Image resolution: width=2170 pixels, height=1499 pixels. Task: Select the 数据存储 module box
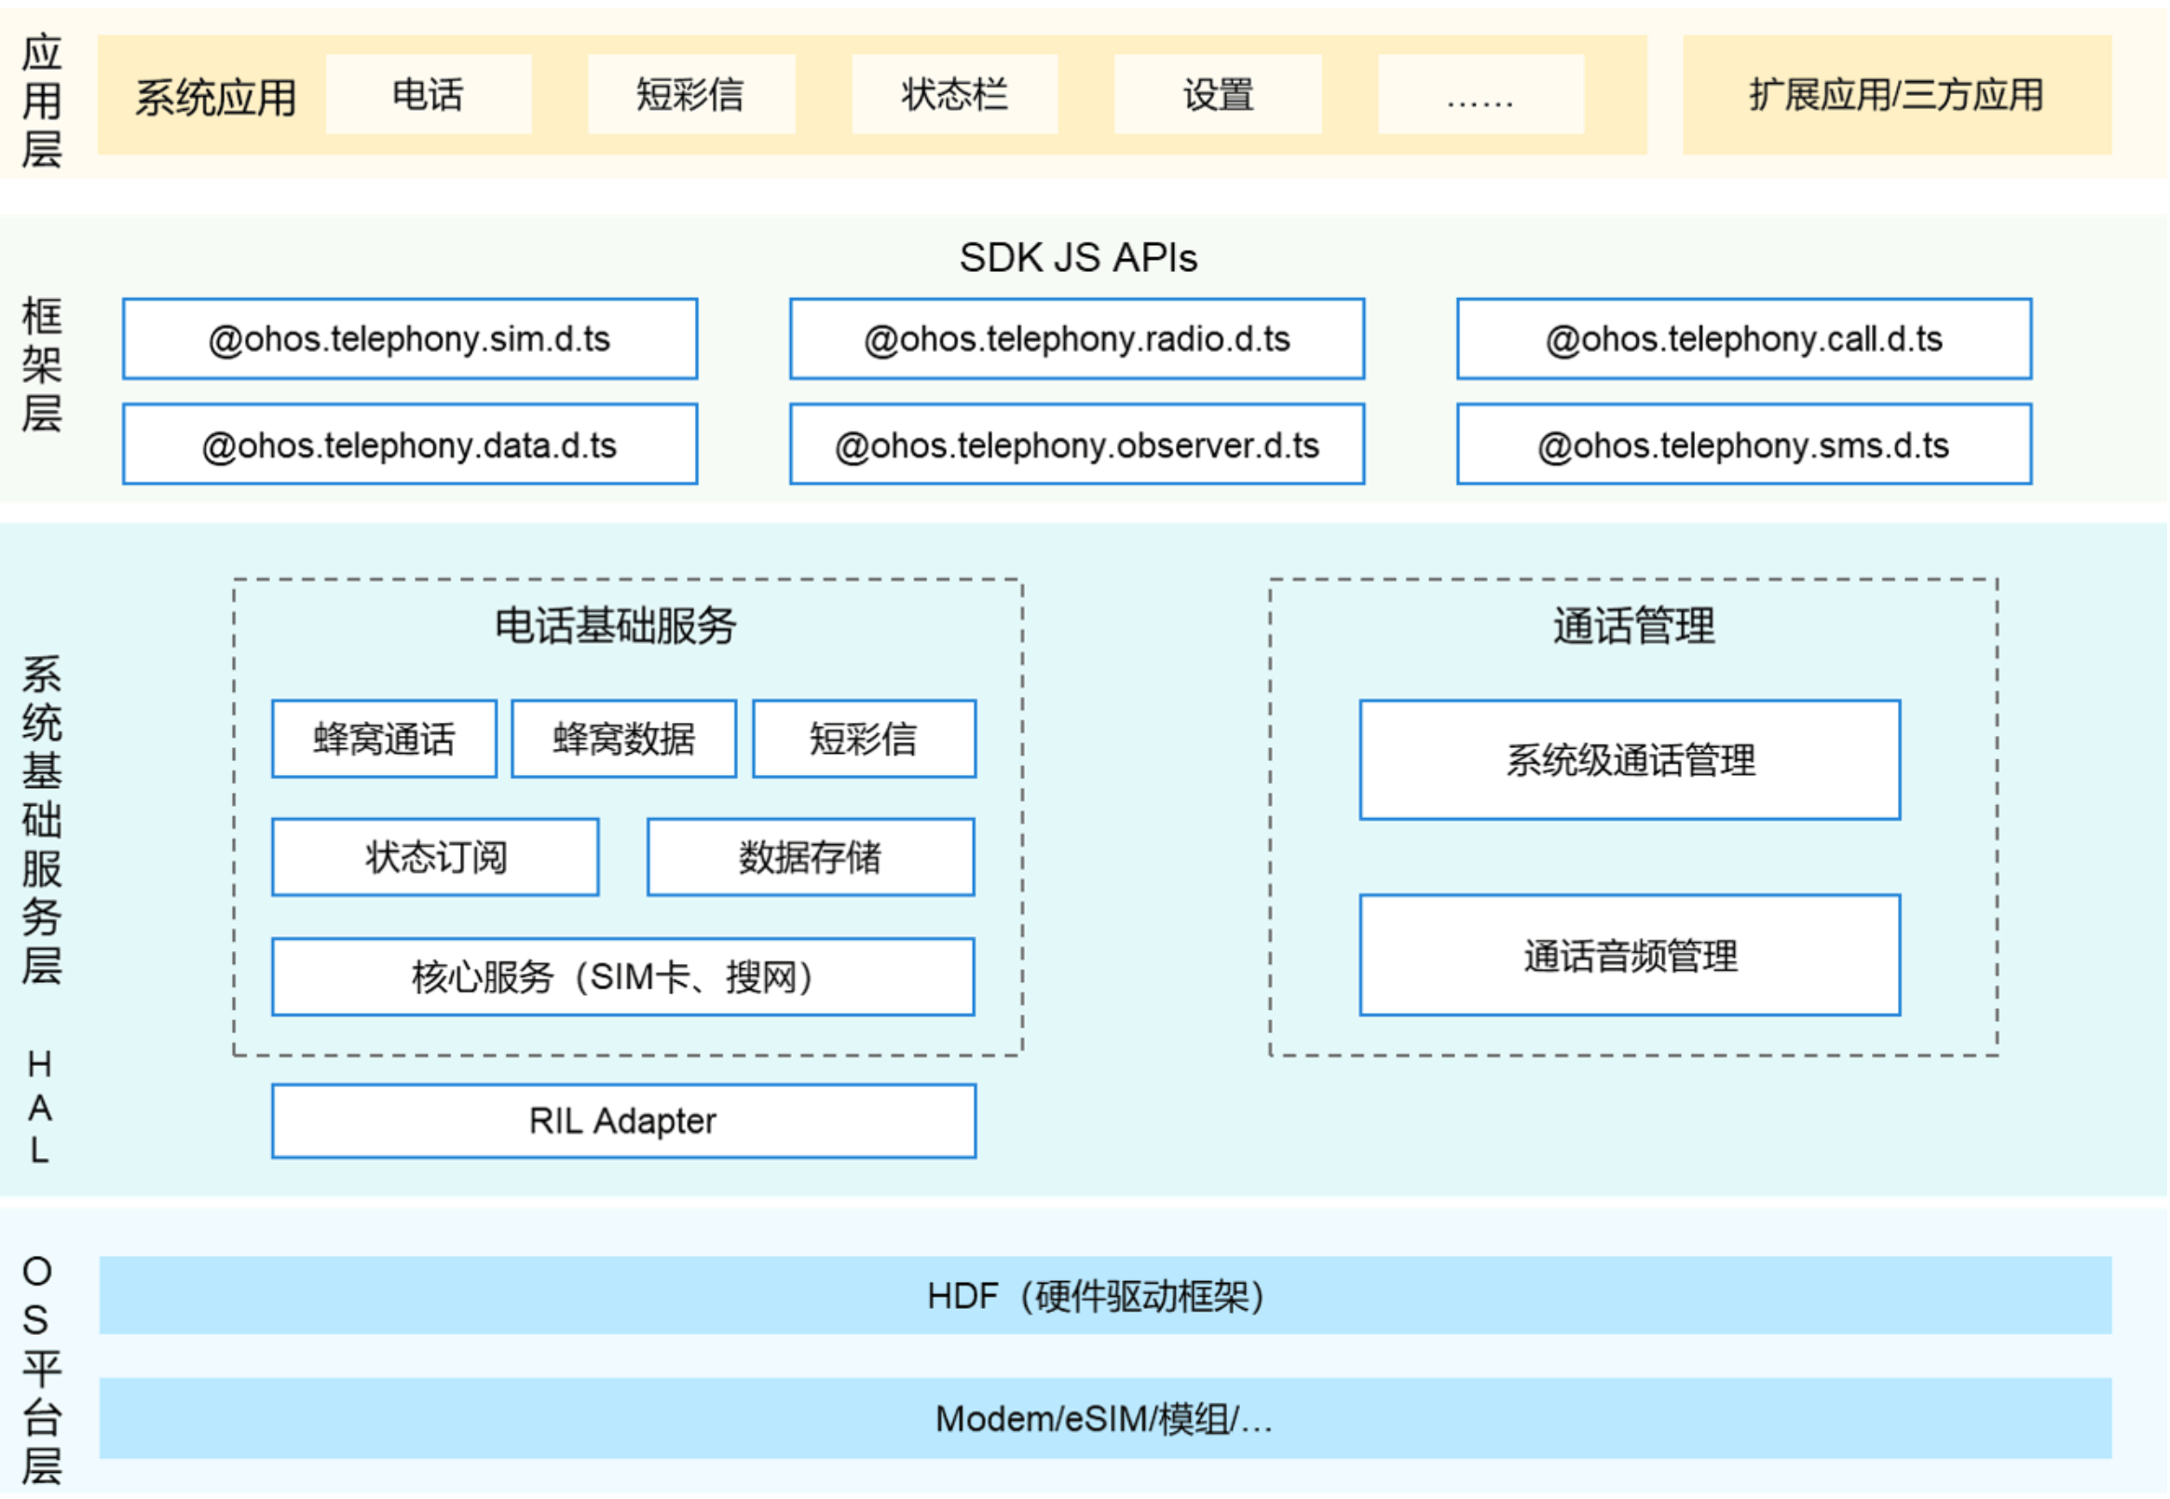[x=810, y=857]
